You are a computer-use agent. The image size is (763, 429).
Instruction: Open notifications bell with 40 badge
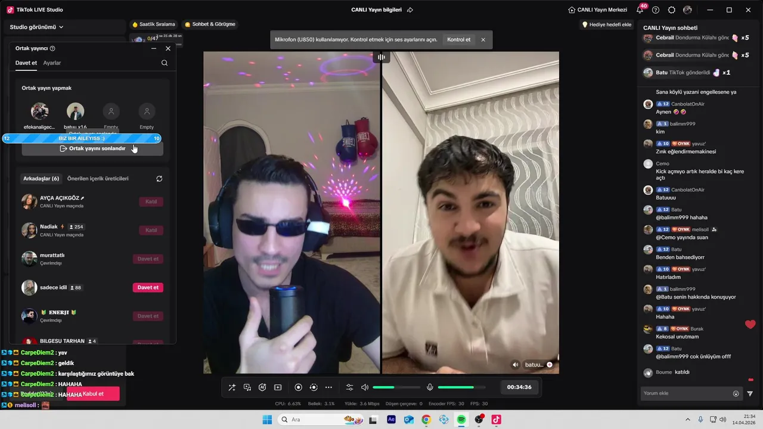point(640,10)
